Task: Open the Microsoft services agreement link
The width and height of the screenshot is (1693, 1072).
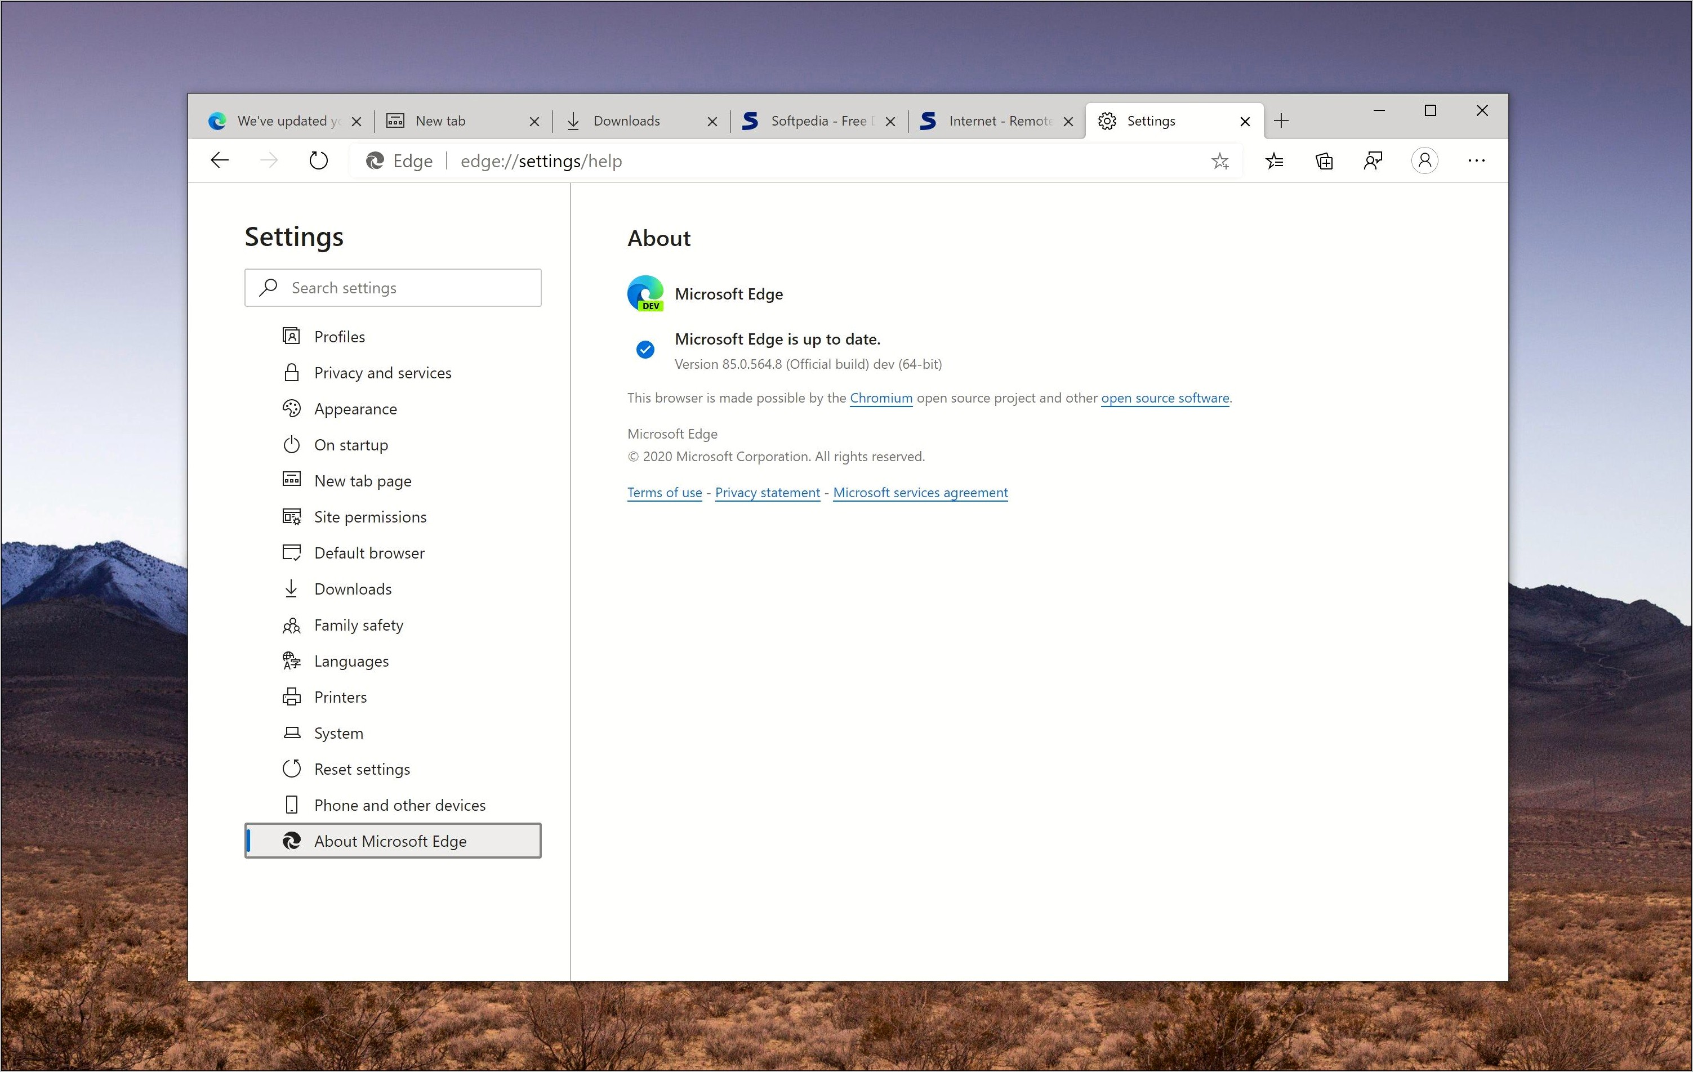Action: [920, 493]
